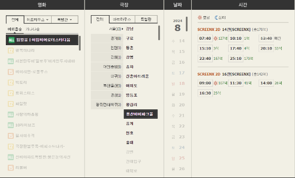
Task: Select the movie 에이리언-로물루스
Action: [31, 72]
